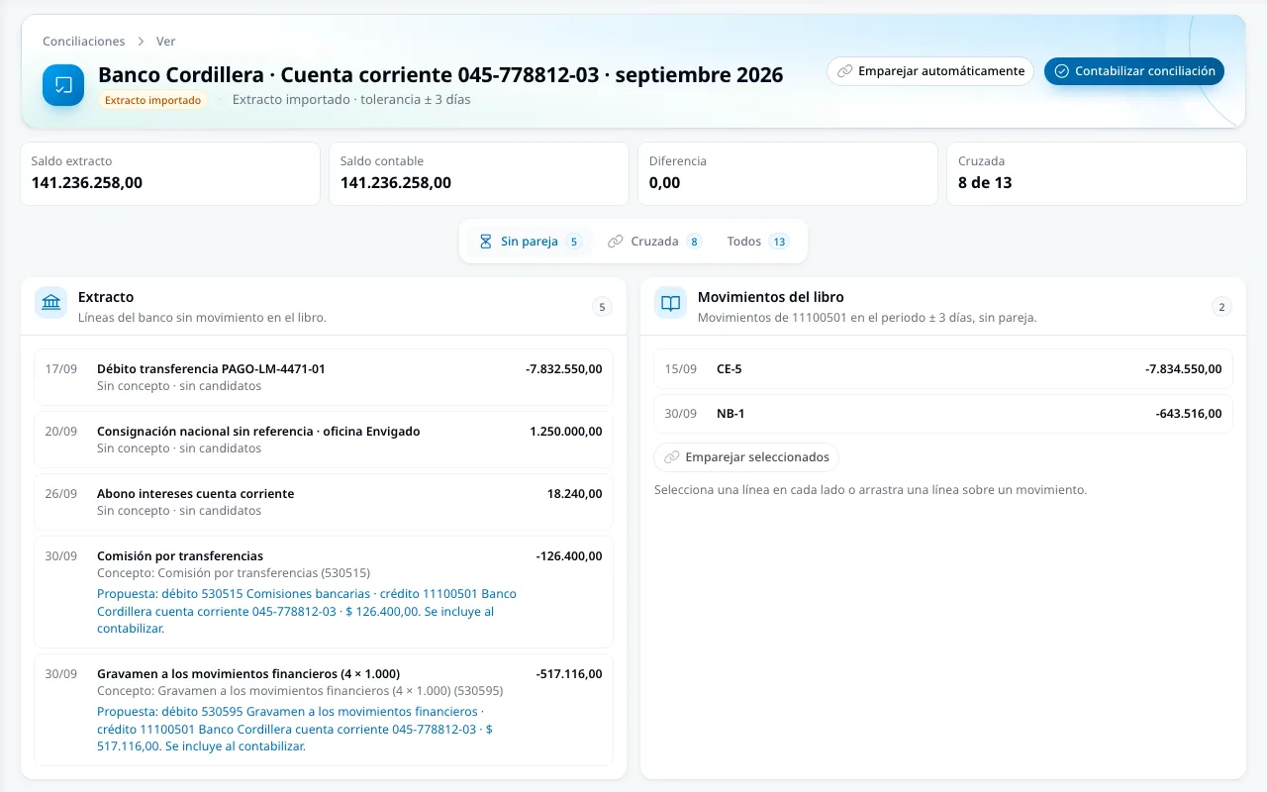Click the amount -7.832.550,00 in Extracto
The image size is (1267, 792).
pos(563,369)
